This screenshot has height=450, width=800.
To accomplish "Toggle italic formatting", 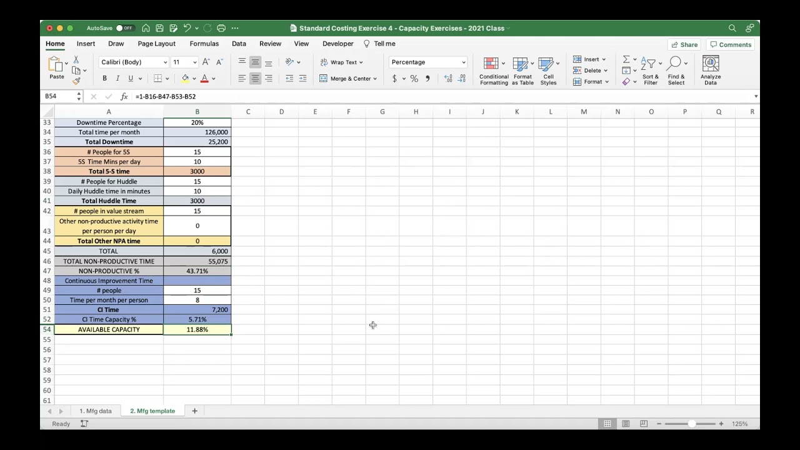I will click(x=117, y=78).
